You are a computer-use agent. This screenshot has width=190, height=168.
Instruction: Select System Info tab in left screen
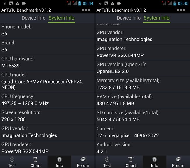pyautogui.click(x=61, y=18)
